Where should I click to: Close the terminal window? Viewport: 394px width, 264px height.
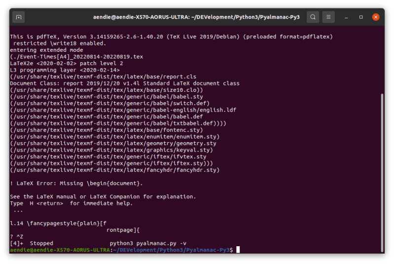tap(376, 17)
